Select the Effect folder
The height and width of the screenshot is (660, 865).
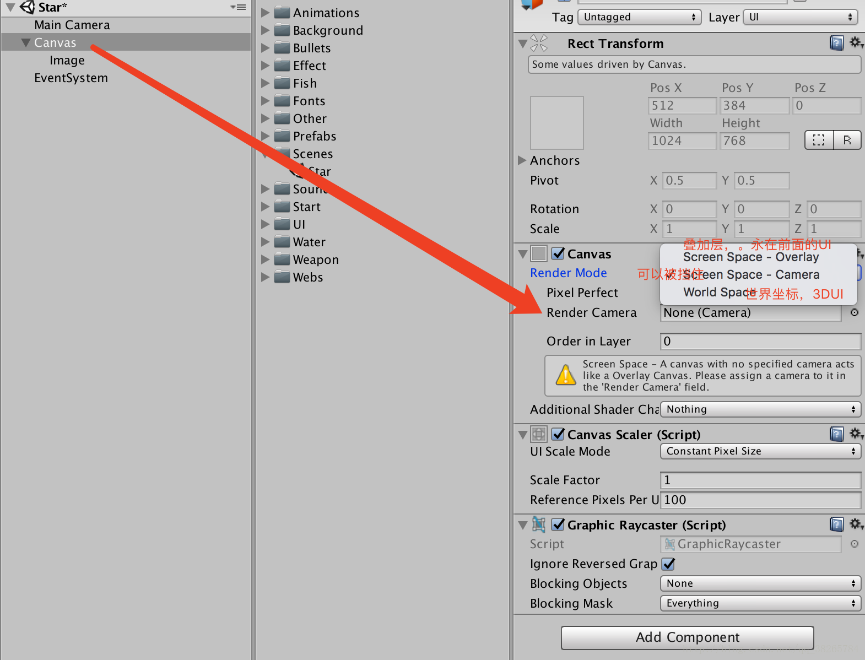309,66
